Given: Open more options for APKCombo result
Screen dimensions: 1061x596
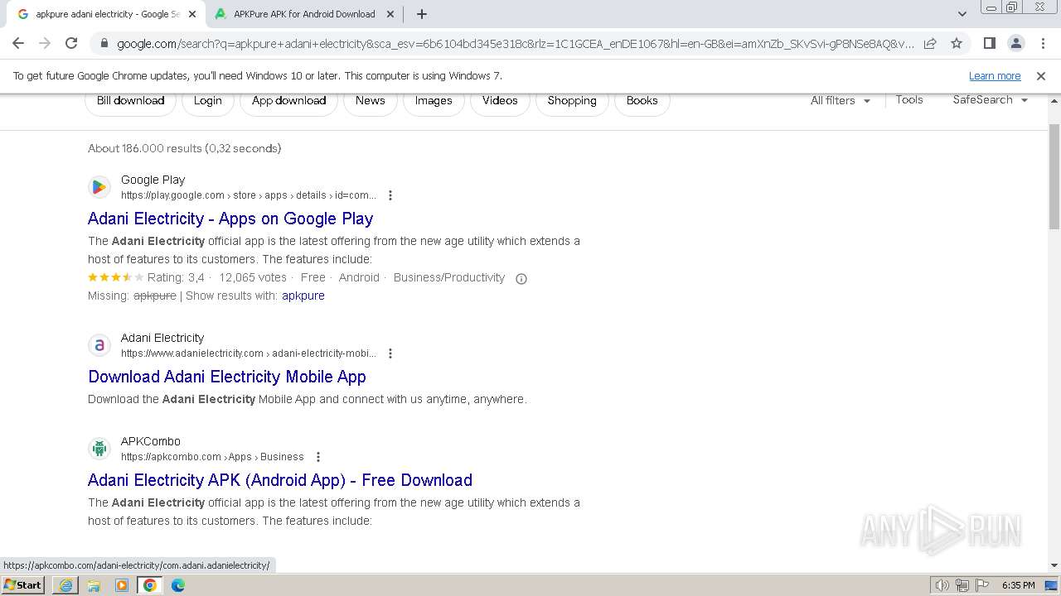Looking at the screenshot, I should 318,457.
